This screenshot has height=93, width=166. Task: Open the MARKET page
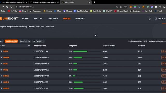click(80, 19)
